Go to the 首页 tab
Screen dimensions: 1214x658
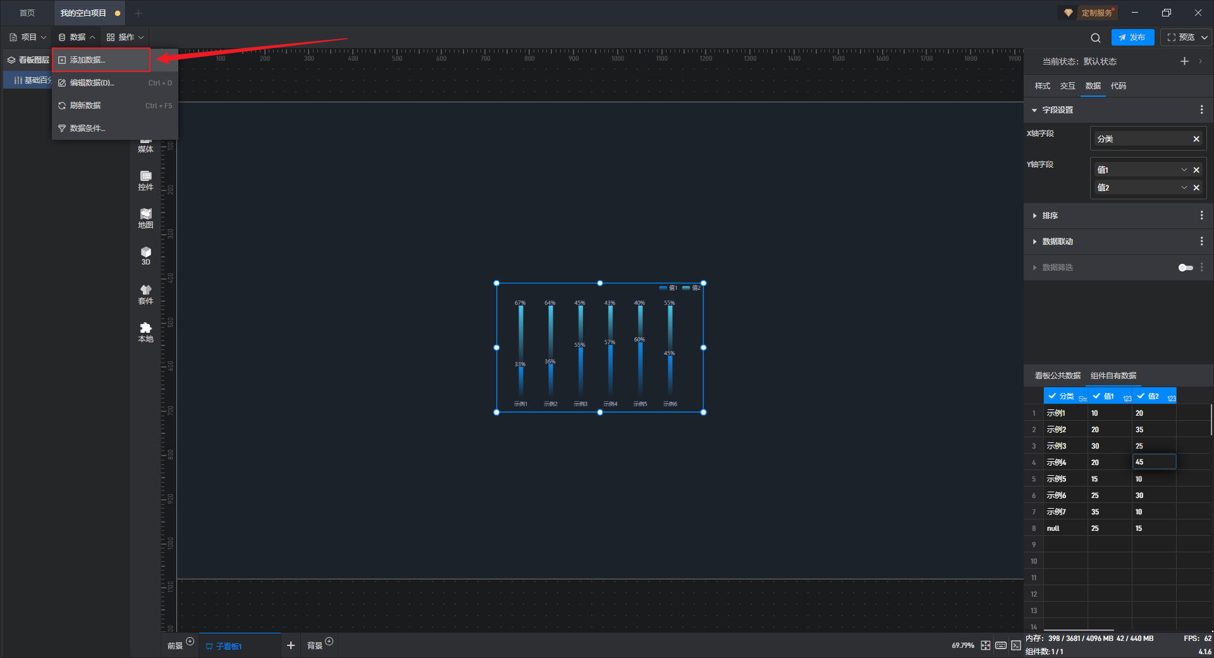click(x=27, y=13)
